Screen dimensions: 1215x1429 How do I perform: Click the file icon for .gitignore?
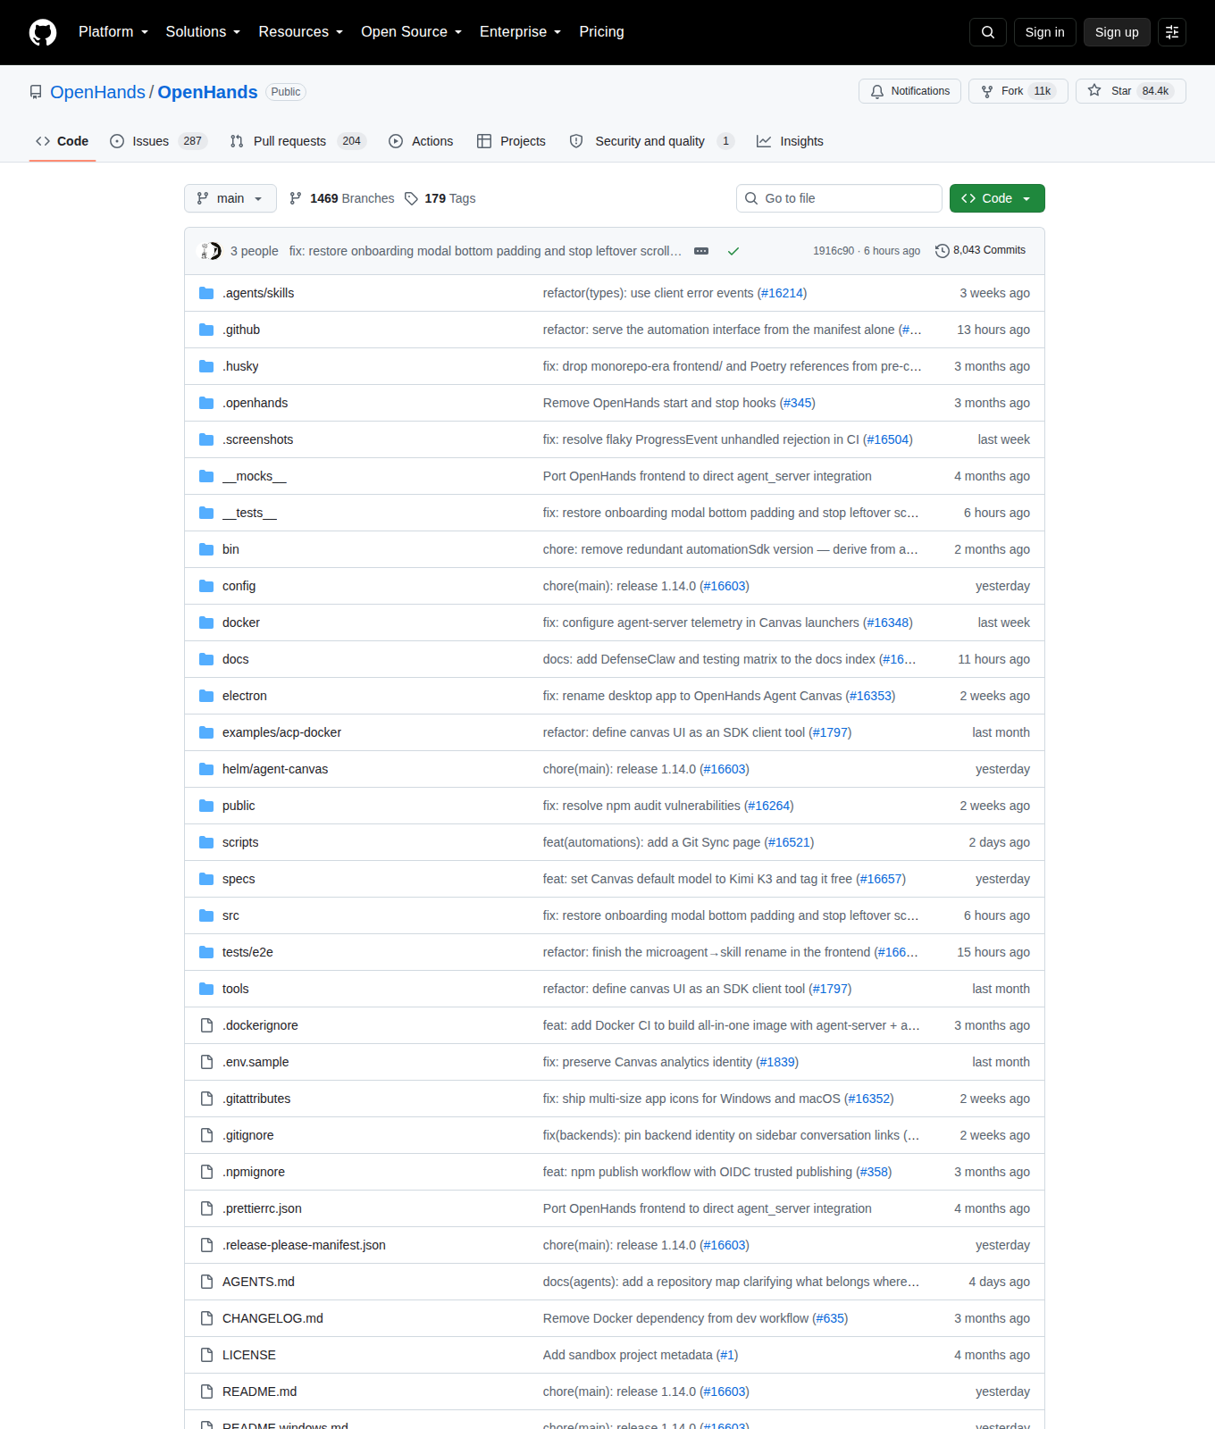coord(206,1135)
